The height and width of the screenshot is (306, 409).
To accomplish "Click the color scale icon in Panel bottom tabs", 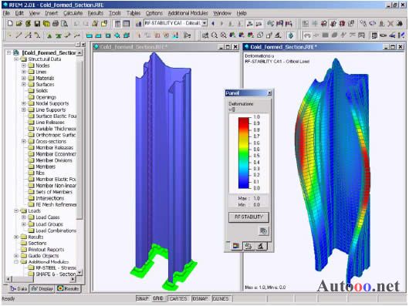I will coord(236,246).
